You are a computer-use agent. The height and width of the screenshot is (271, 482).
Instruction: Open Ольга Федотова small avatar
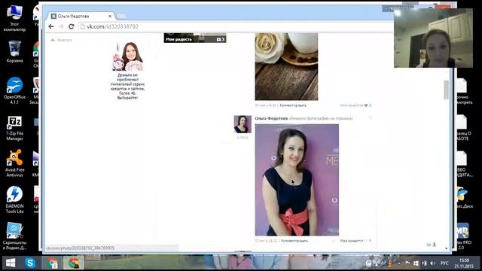coord(243,124)
